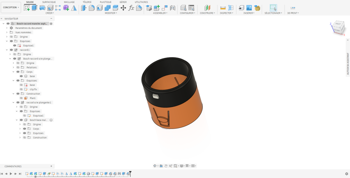This screenshot has height=178, width=350.
Task: Open the 3D Print tool icon
Action: click(x=293, y=8)
